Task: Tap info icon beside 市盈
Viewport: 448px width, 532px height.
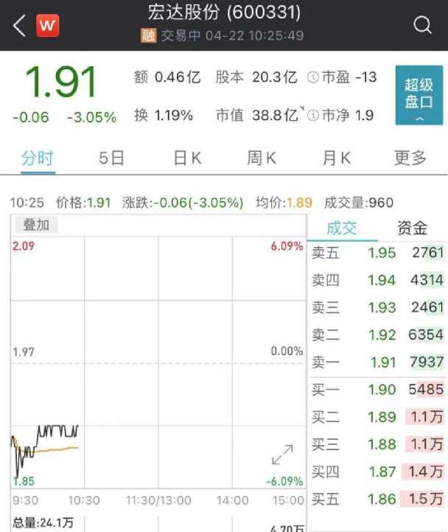Action: click(312, 77)
